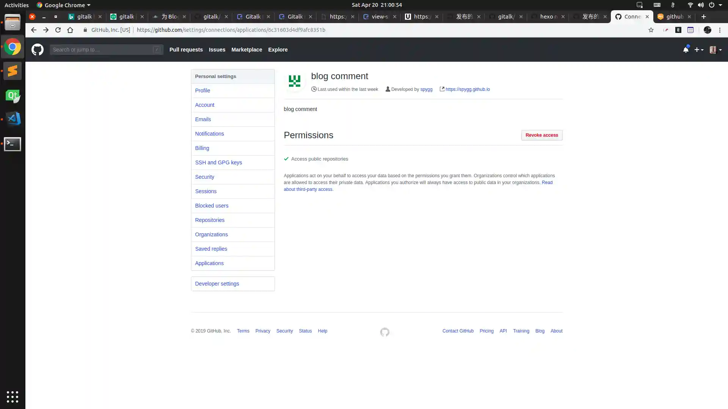Switch to the hexo browser tab
728x409 pixels.
coord(548,17)
